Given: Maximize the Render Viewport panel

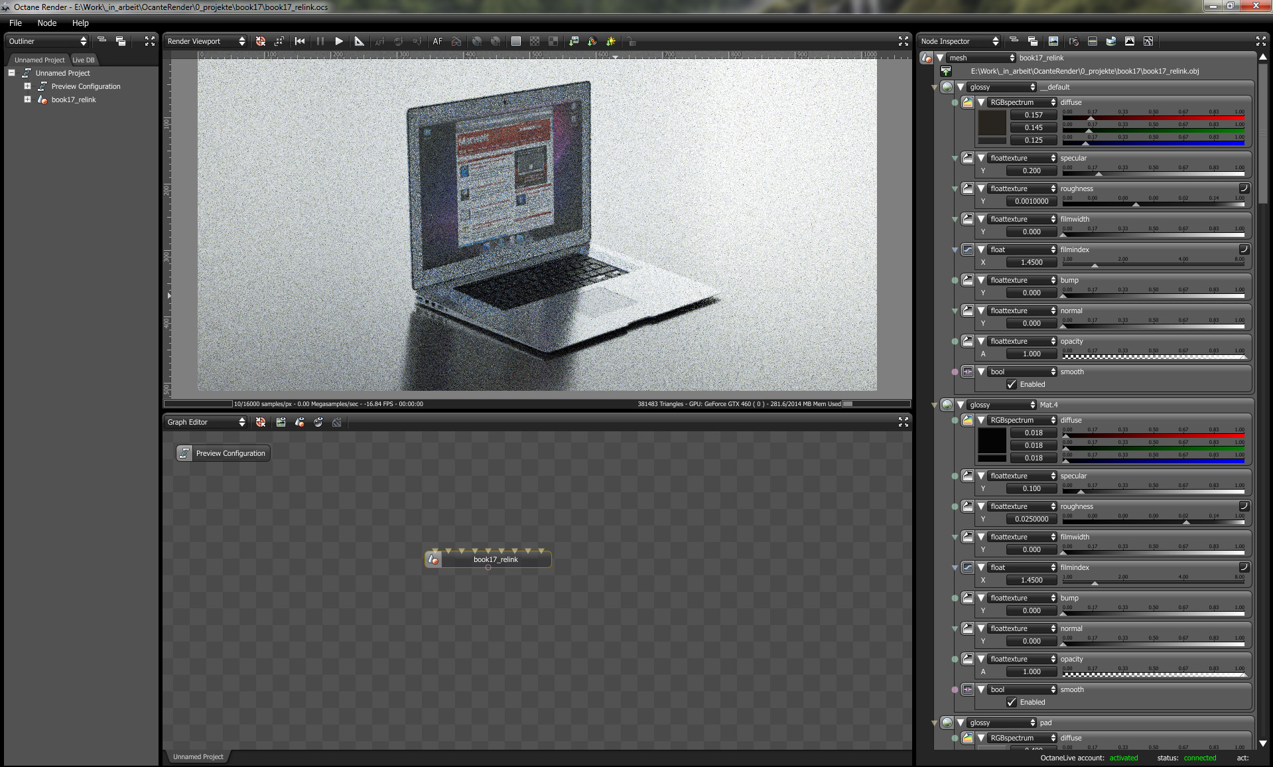Looking at the screenshot, I should pyautogui.click(x=903, y=41).
